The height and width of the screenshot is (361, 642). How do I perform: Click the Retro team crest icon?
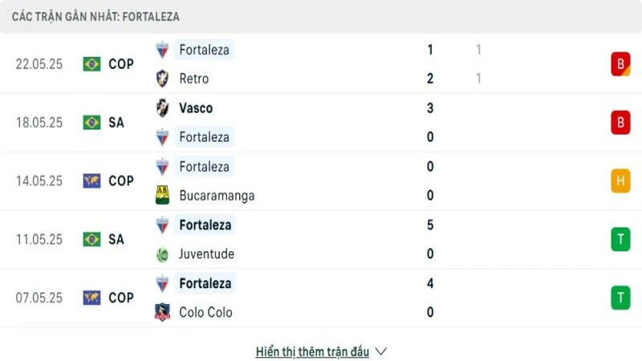pos(163,79)
